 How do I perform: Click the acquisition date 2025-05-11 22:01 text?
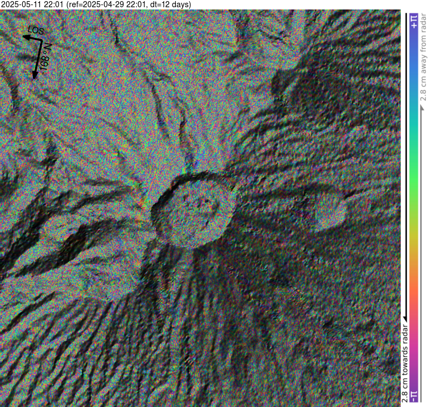pyautogui.click(x=32, y=4)
